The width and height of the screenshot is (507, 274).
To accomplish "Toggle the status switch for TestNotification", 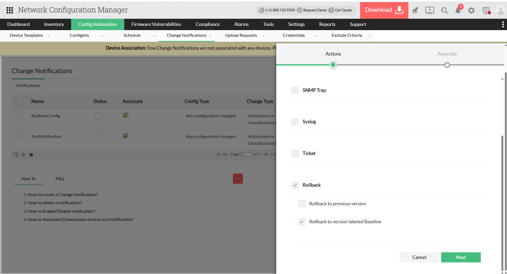I will [x=100, y=136].
